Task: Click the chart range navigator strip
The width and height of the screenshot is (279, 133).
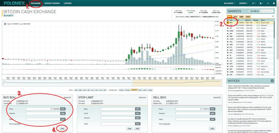Action: (109, 81)
